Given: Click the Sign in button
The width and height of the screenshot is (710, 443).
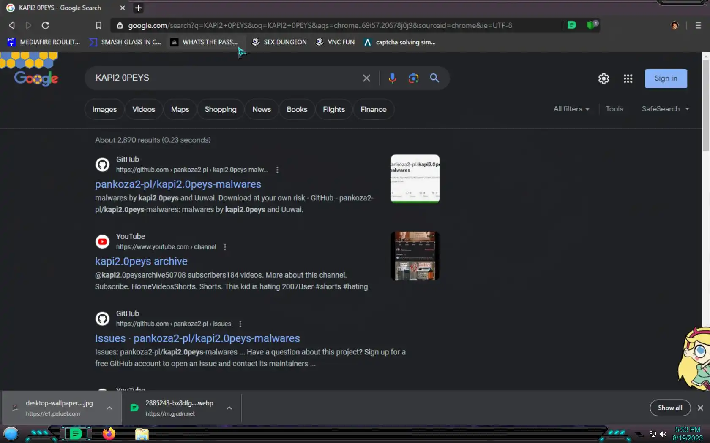Looking at the screenshot, I should (x=666, y=78).
